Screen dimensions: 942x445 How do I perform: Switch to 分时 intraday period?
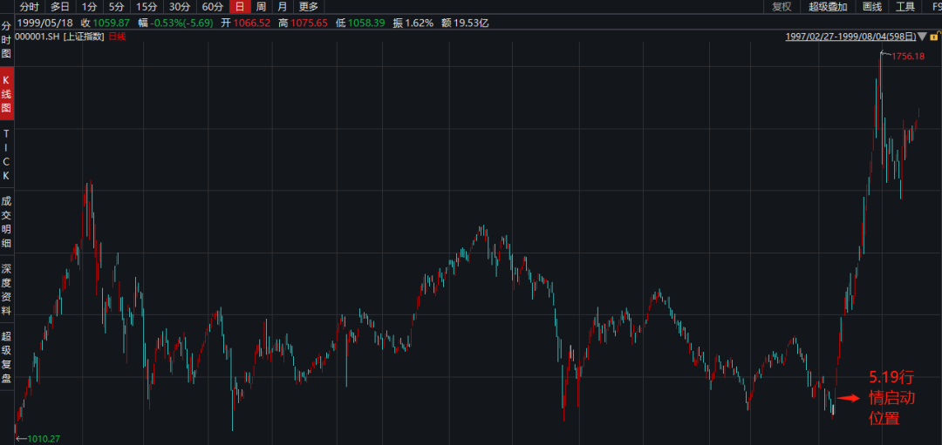pos(30,7)
